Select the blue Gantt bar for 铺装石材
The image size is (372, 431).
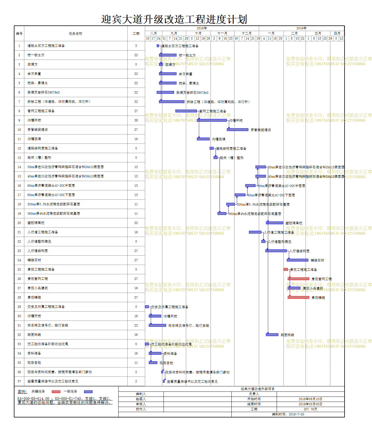298,260
